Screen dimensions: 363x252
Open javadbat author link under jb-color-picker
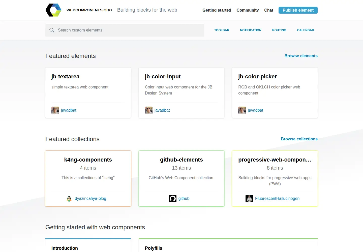(x=255, y=110)
